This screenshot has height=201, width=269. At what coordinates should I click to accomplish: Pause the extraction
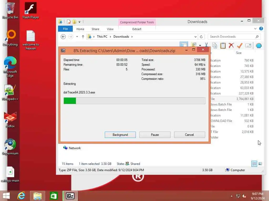pyautogui.click(x=155, y=135)
